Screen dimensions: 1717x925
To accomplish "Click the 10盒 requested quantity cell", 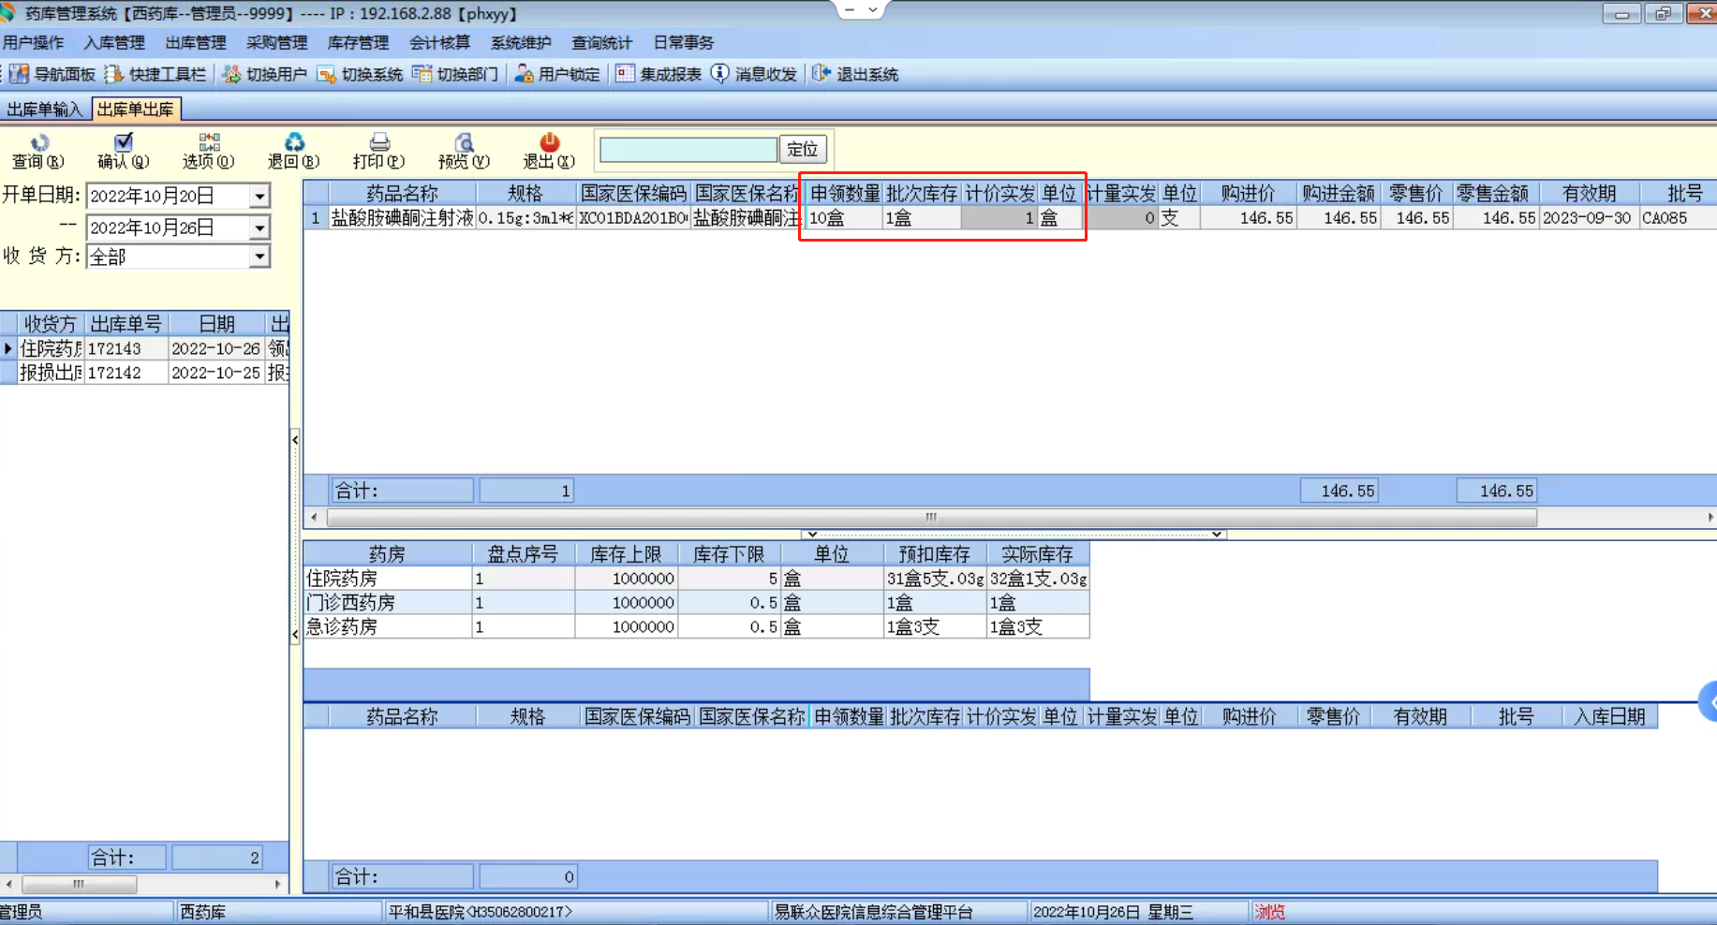I will [x=844, y=218].
